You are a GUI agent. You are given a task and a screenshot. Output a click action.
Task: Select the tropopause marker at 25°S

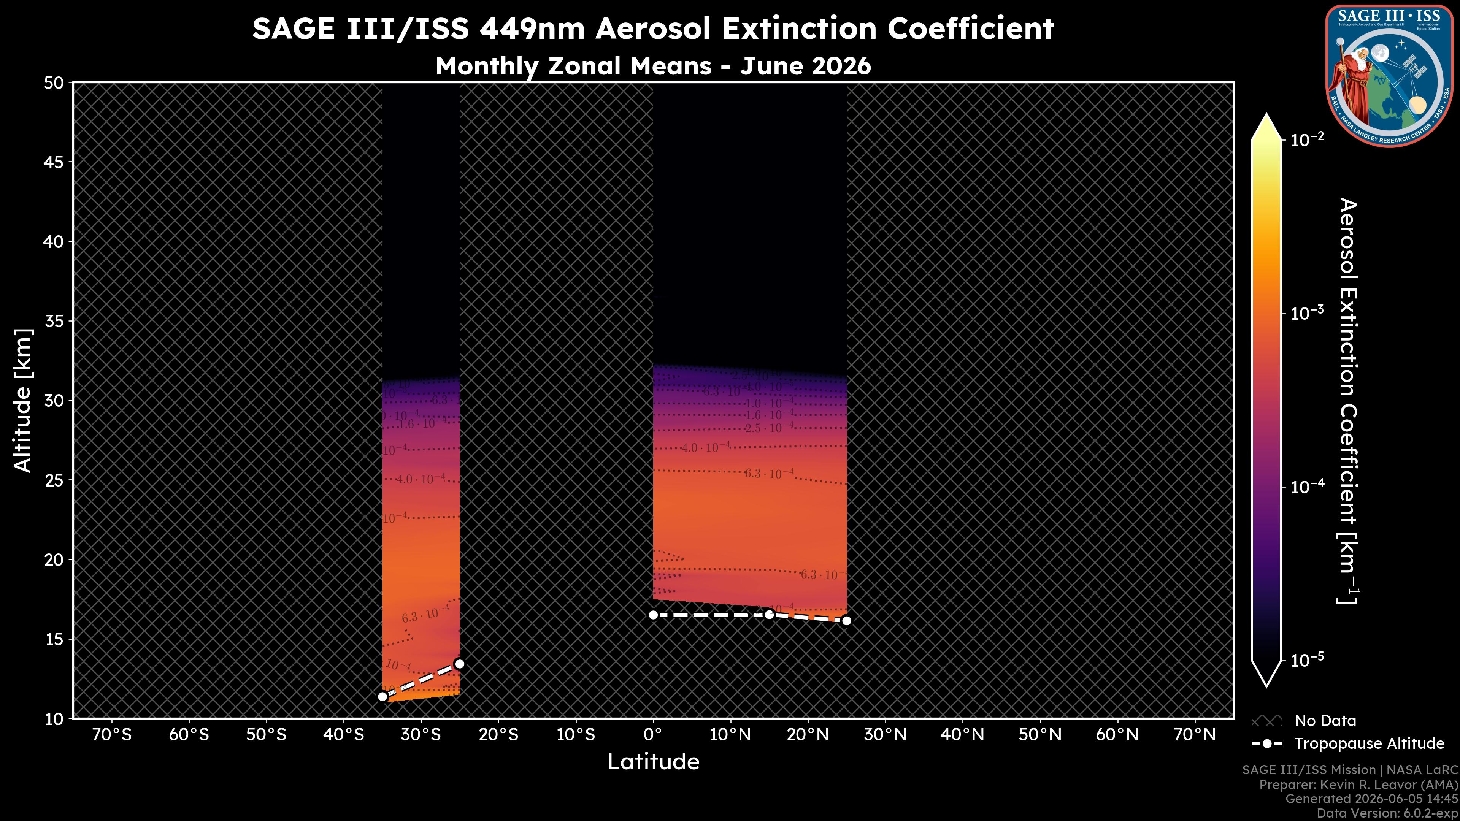460,664
